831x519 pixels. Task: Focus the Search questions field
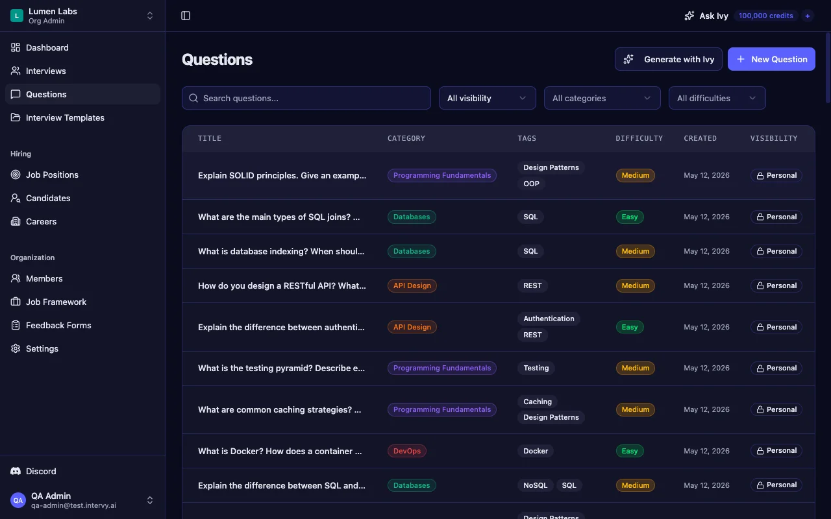306,98
